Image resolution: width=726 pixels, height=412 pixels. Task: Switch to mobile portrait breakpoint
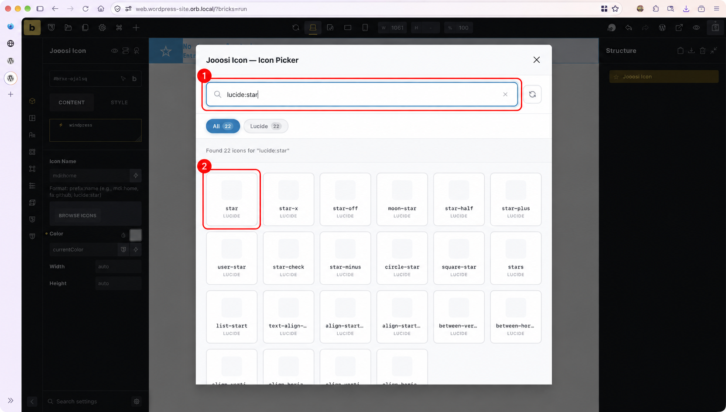pos(365,27)
